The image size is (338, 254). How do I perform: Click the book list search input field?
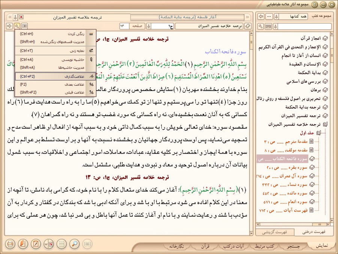(305, 27)
